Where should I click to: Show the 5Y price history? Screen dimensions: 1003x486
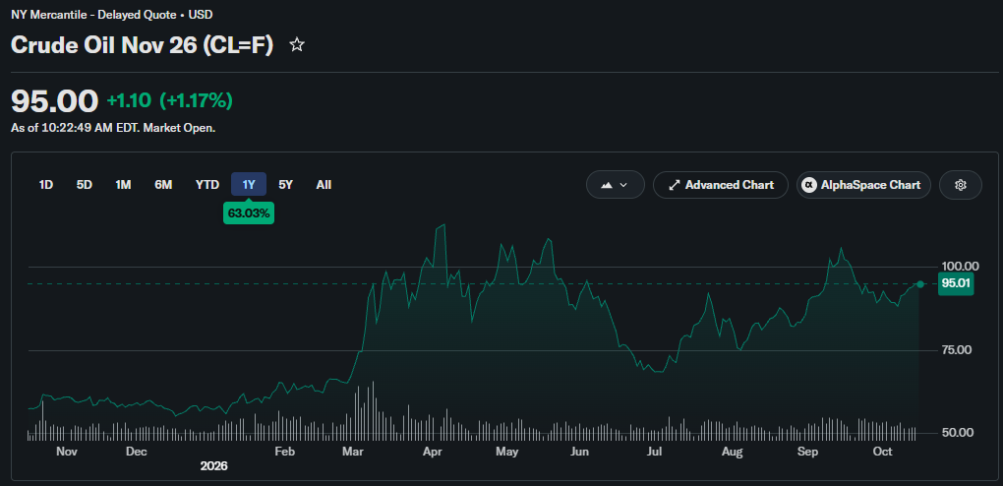tap(285, 185)
